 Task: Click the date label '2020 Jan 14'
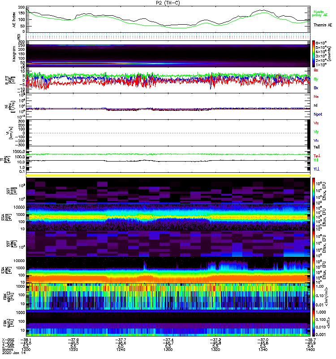tap(14, 353)
